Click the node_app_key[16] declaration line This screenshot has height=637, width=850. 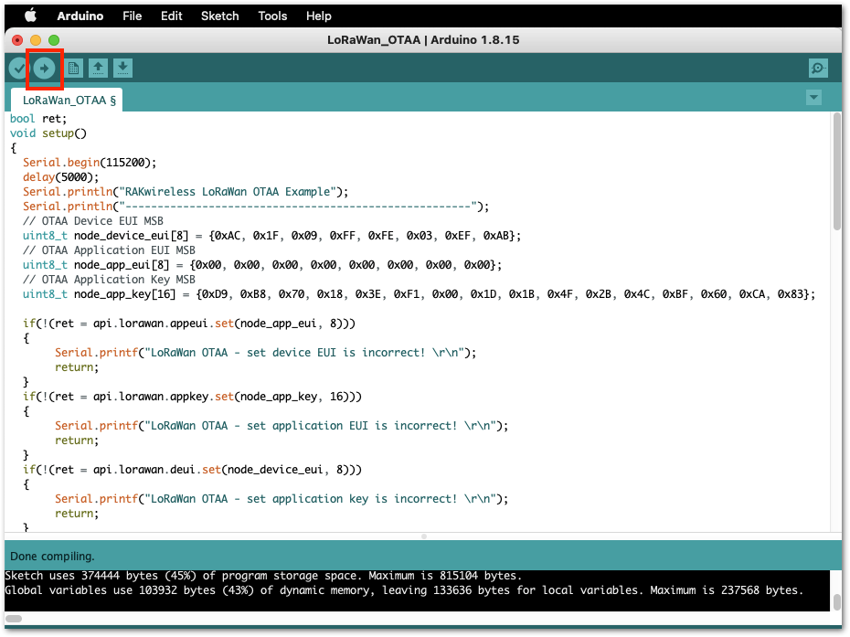(419, 294)
